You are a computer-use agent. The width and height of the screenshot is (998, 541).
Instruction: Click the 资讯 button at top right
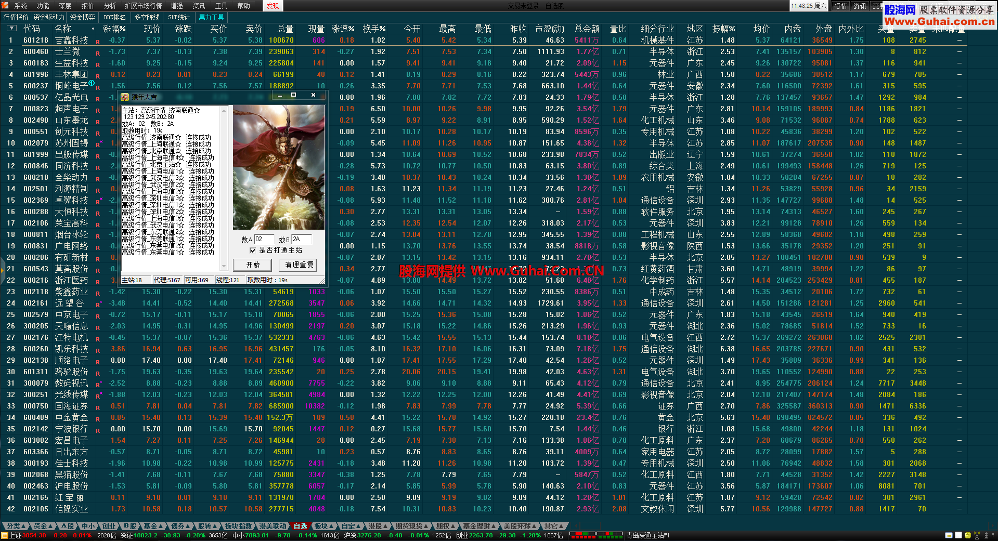pos(860,6)
